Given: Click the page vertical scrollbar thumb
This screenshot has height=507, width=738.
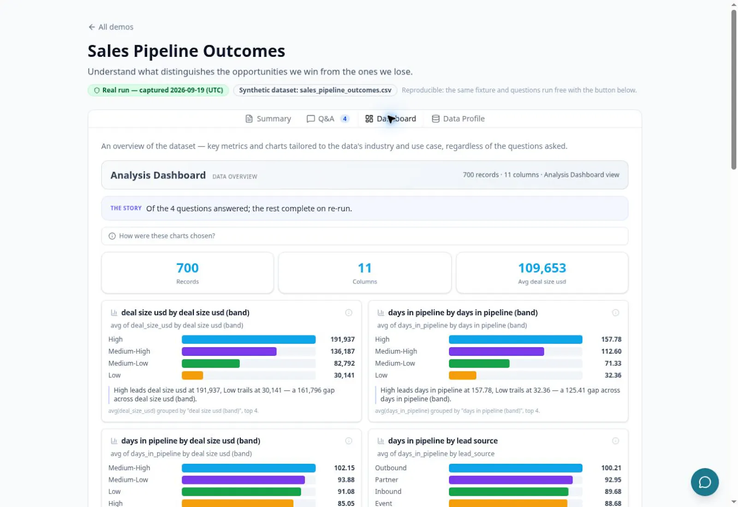Looking at the screenshot, I should point(734,90).
